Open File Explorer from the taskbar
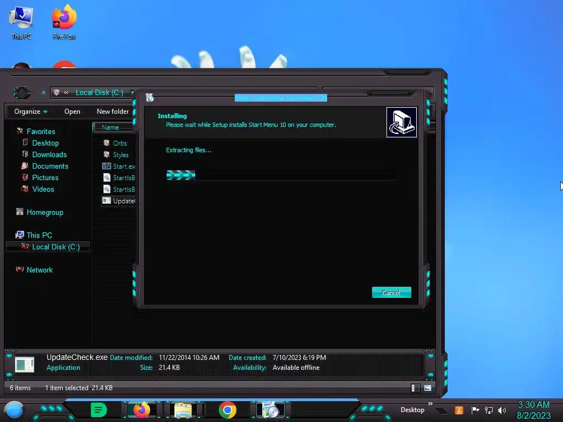This screenshot has height=422, width=563. coord(183,410)
